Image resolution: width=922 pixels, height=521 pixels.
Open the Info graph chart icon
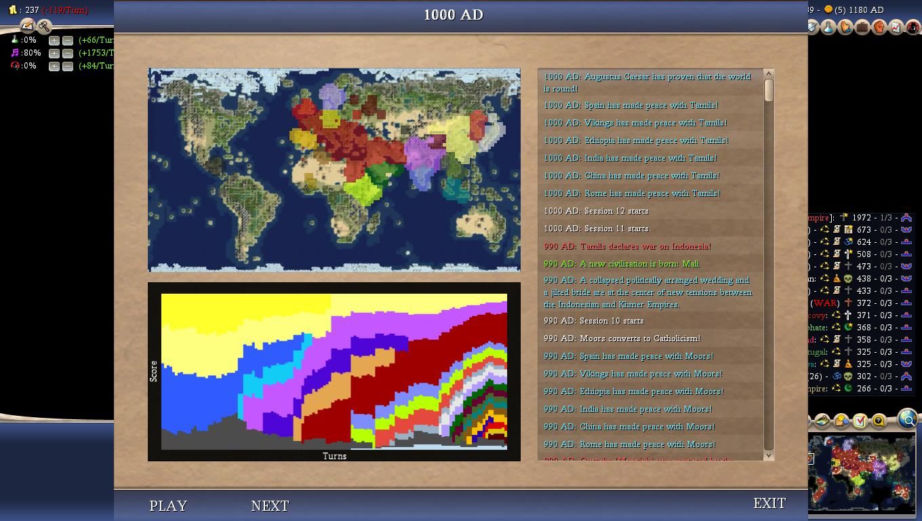coord(896,27)
